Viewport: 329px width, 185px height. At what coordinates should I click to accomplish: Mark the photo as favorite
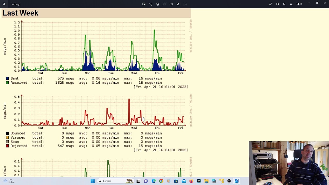(x=164, y=4)
